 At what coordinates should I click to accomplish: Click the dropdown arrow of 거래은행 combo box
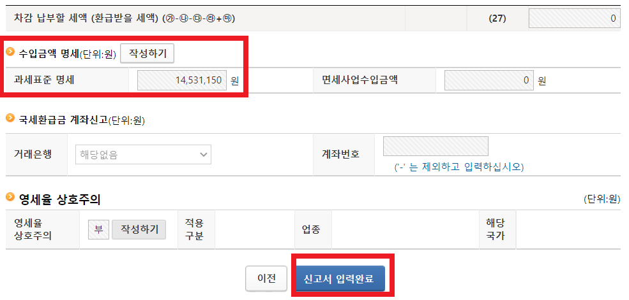click(204, 154)
